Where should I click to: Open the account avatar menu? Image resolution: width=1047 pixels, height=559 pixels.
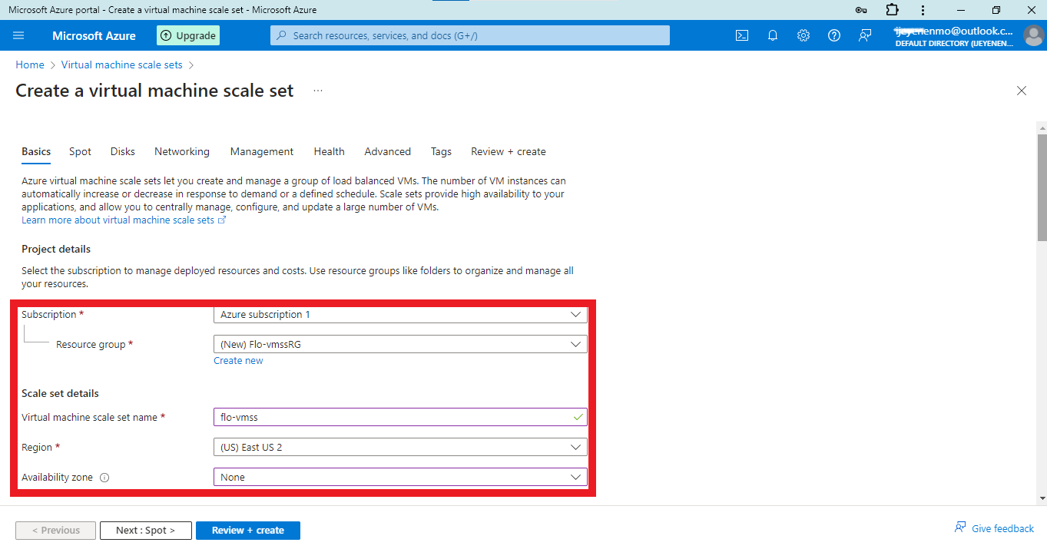1033,35
